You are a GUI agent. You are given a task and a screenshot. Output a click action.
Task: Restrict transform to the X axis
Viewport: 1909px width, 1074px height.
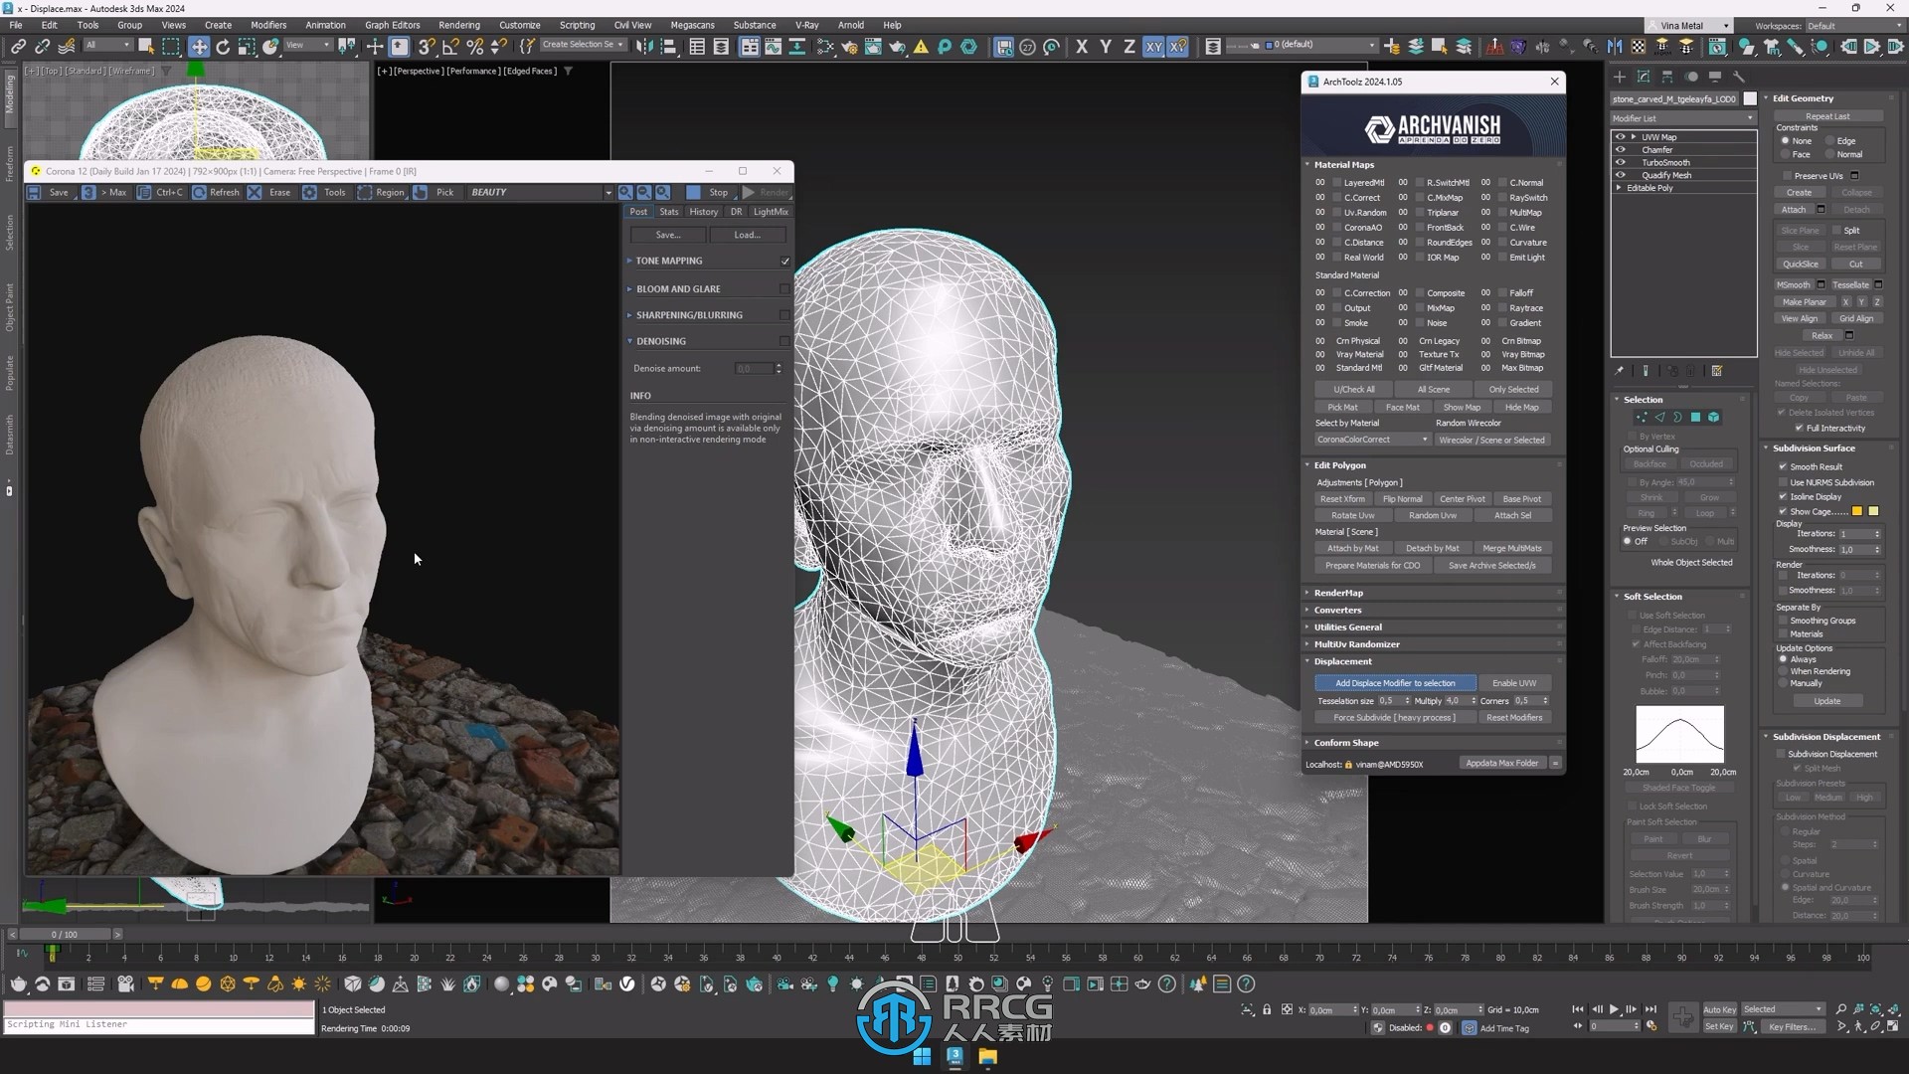coord(1082,47)
